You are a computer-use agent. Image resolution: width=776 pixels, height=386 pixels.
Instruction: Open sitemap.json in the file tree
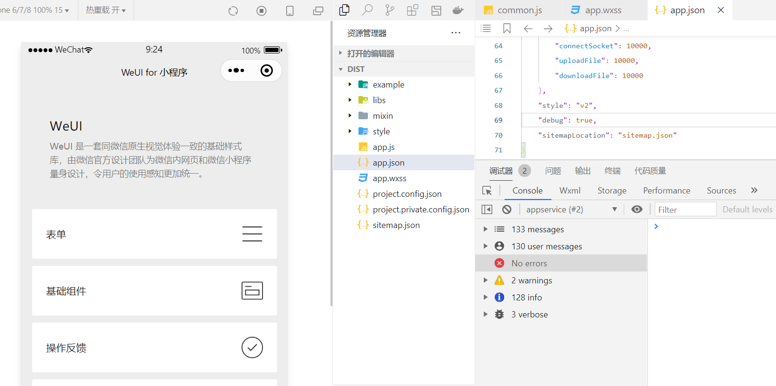click(404, 225)
